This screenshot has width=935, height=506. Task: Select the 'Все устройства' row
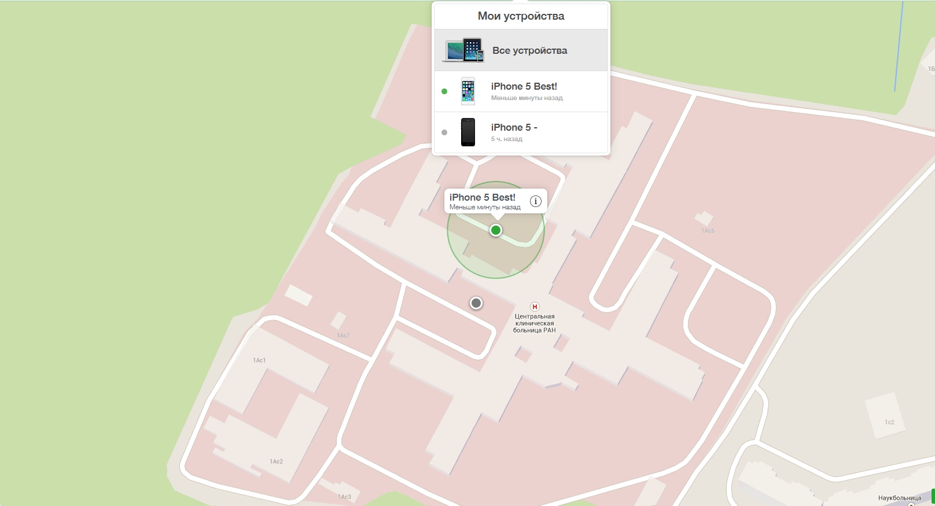coord(521,50)
